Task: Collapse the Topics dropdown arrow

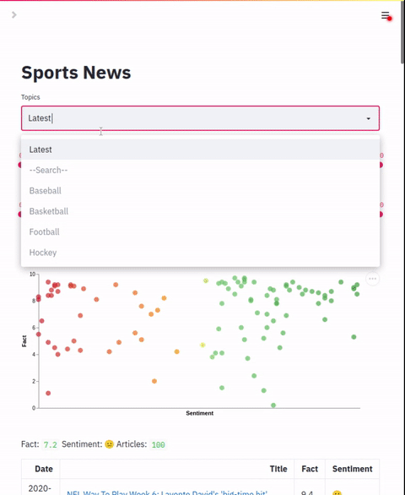Action: (x=368, y=118)
